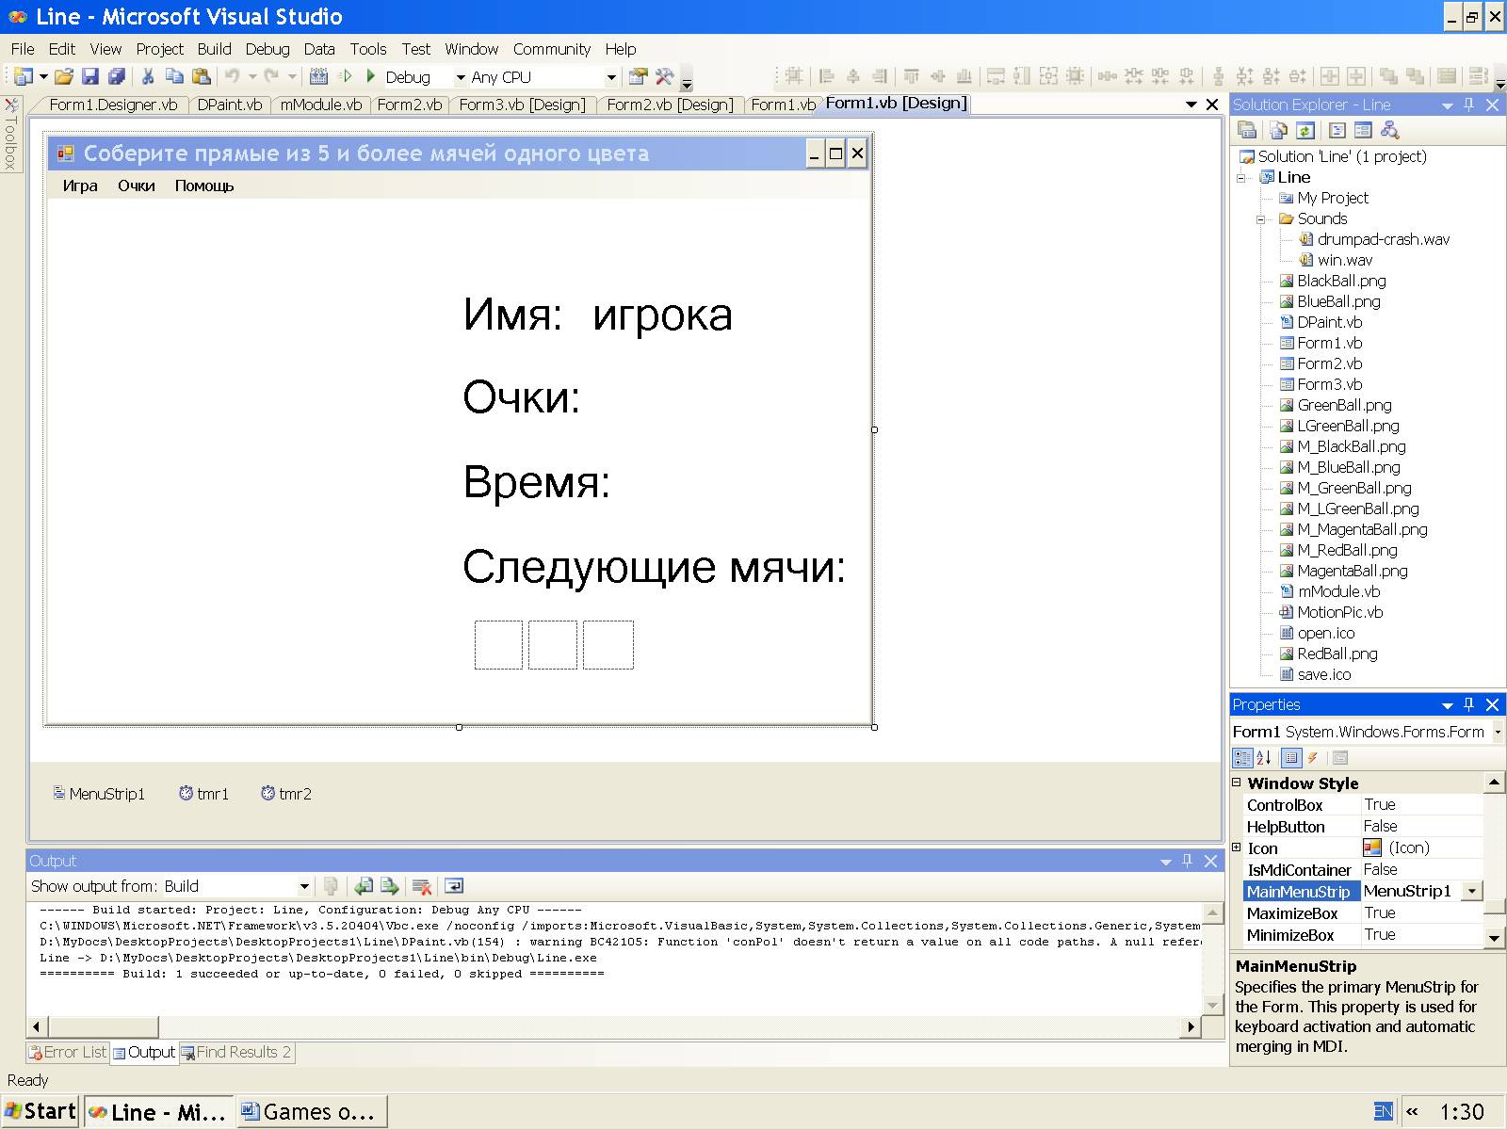The width and height of the screenshot is (1507, 1130).
Task: Expand the MainMenuStrip value dropdown
Action: (1472, 891)
